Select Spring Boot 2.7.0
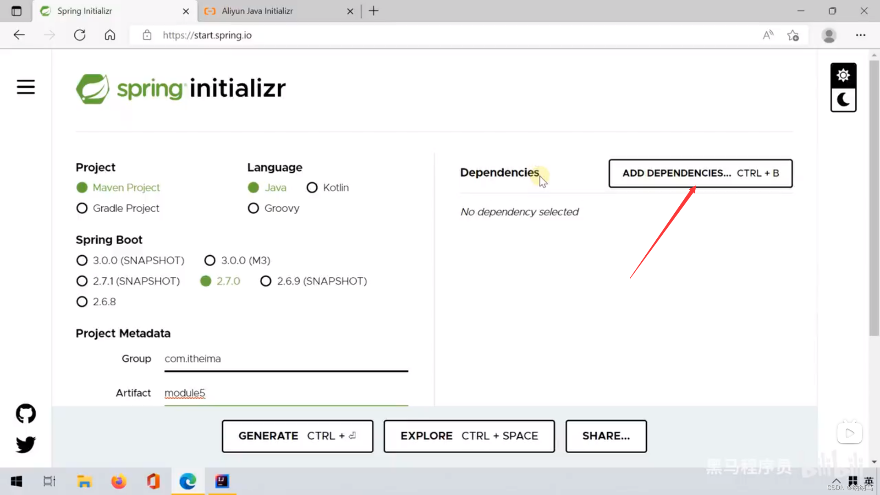Image resolution: width=880 pixels, height=495 pixels. [x=220, y=281]
